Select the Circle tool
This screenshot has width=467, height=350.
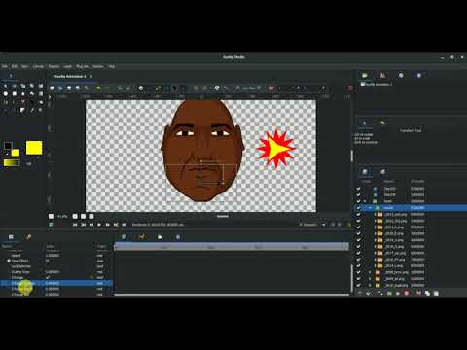coord(6,94)
